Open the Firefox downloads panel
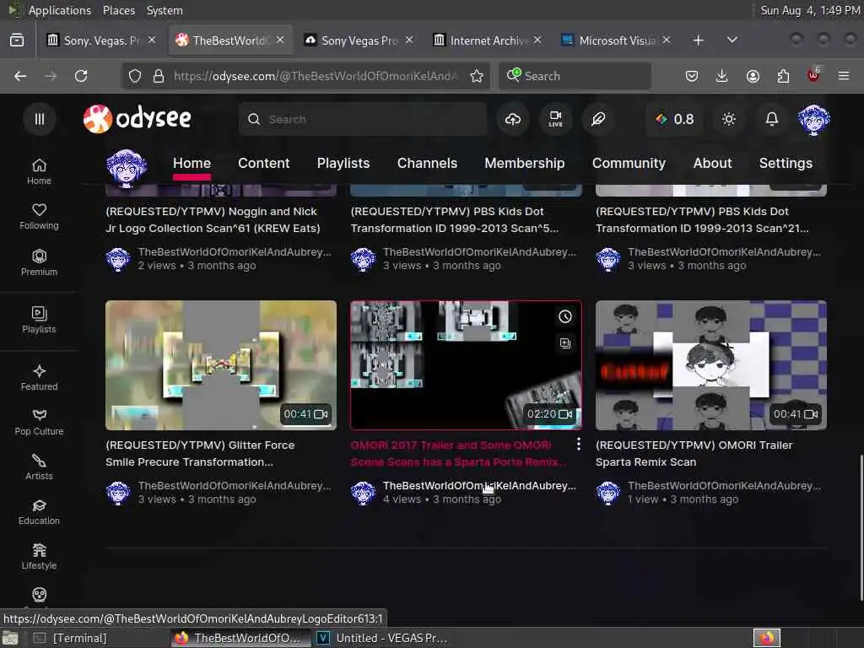 (722, 76)
